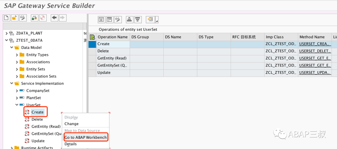Click the gear icon beside Delete operation

pyautogui.click(x=27, y=119)
